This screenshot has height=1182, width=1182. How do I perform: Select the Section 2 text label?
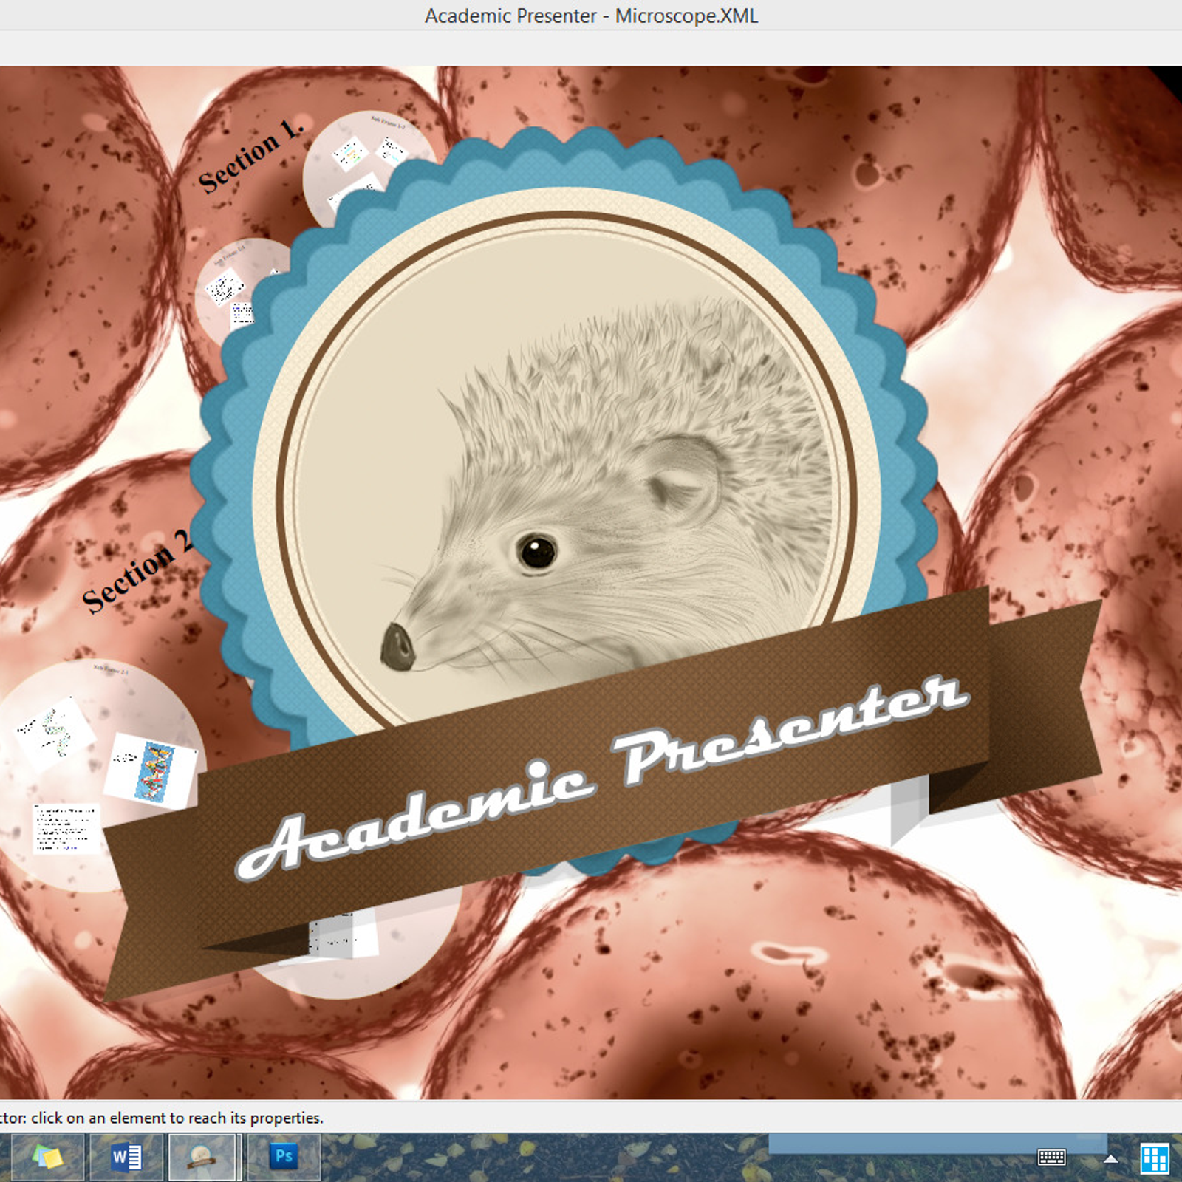coord(137,572)
